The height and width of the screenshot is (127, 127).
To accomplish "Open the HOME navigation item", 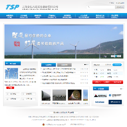I will point(10,16).
